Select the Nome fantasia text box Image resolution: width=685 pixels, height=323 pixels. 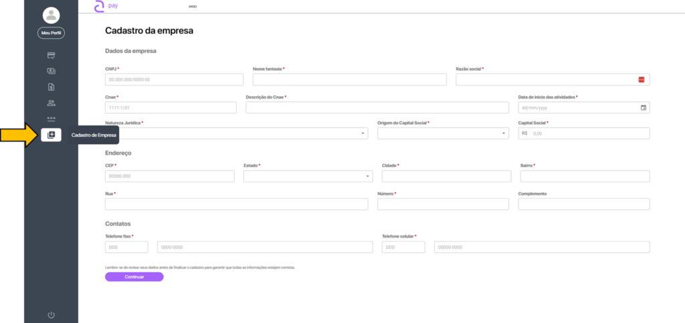point(349,79)
